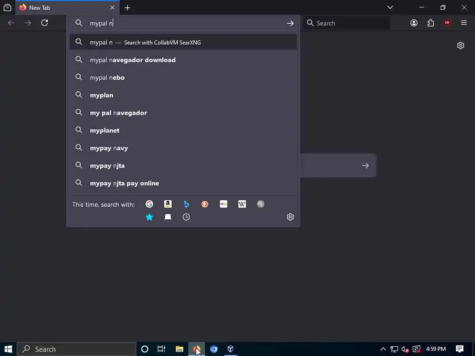Search bookmarks using the star icon
The height and width of the screenshot is (356, 475).
click(x=149, y=217)
